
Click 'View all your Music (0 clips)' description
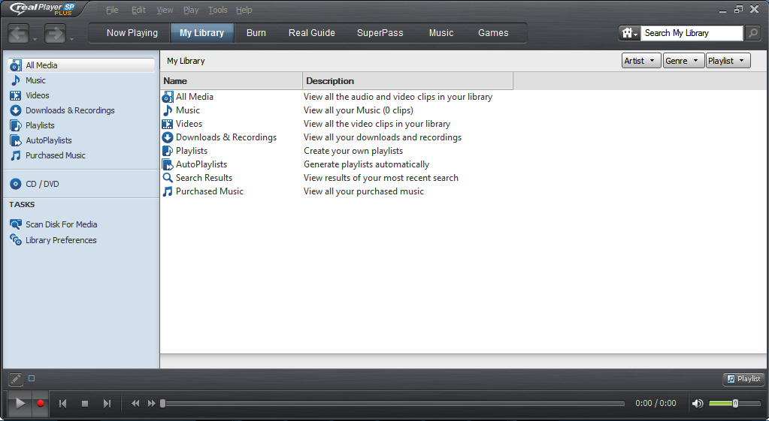(x=359, y=110)
